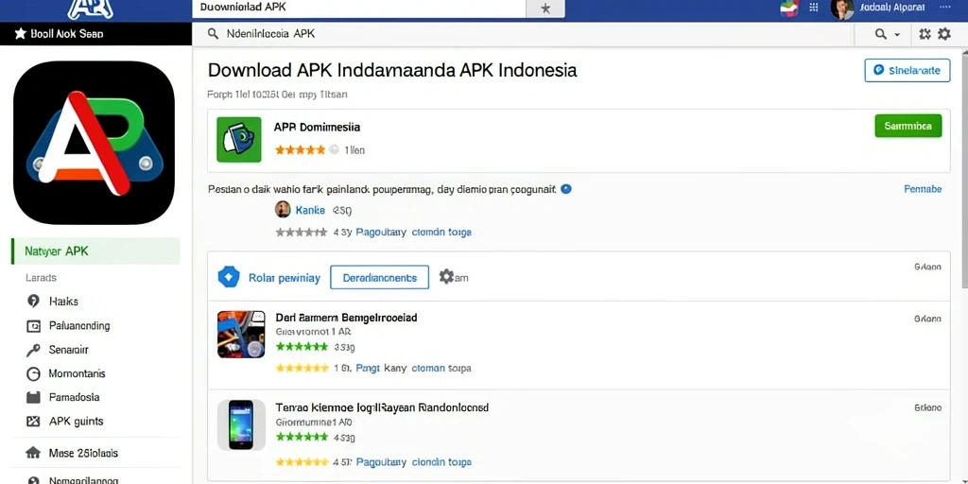The height and width of the screenshot is (484, 968).
Task: Click the Pemabe link
Action: 923,189
